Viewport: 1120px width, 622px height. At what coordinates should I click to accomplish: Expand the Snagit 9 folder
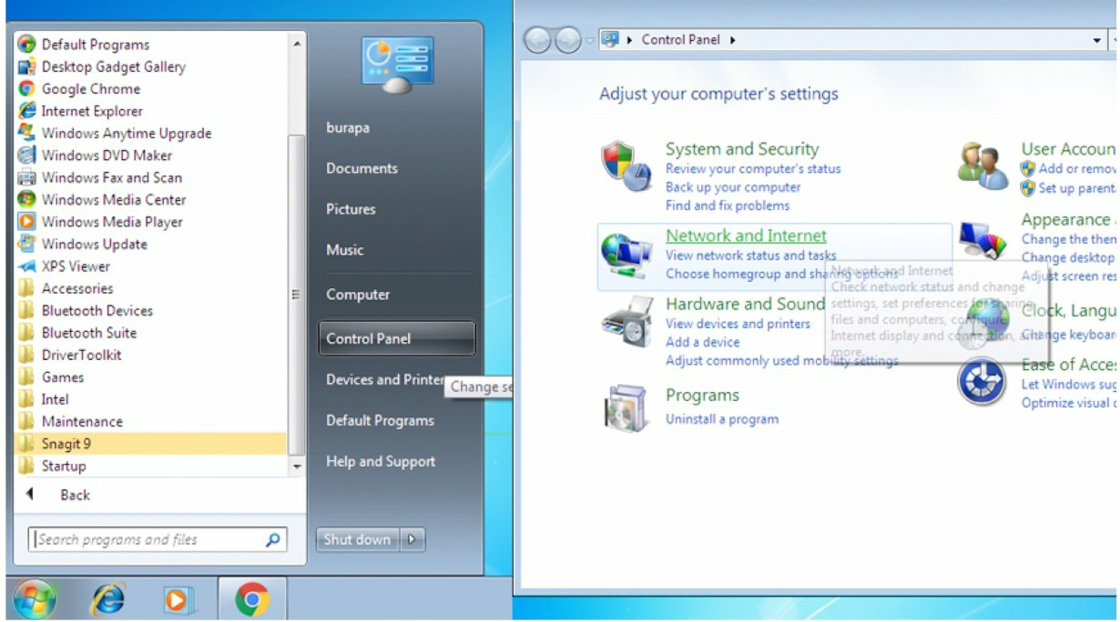(150, 444)
